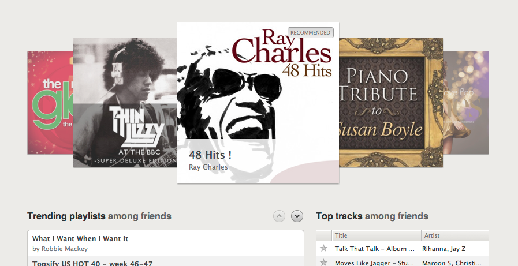Open the Ray Charles artist link
Image resolution: width=518 pixels, height=266 pixels.
point(208,167)
